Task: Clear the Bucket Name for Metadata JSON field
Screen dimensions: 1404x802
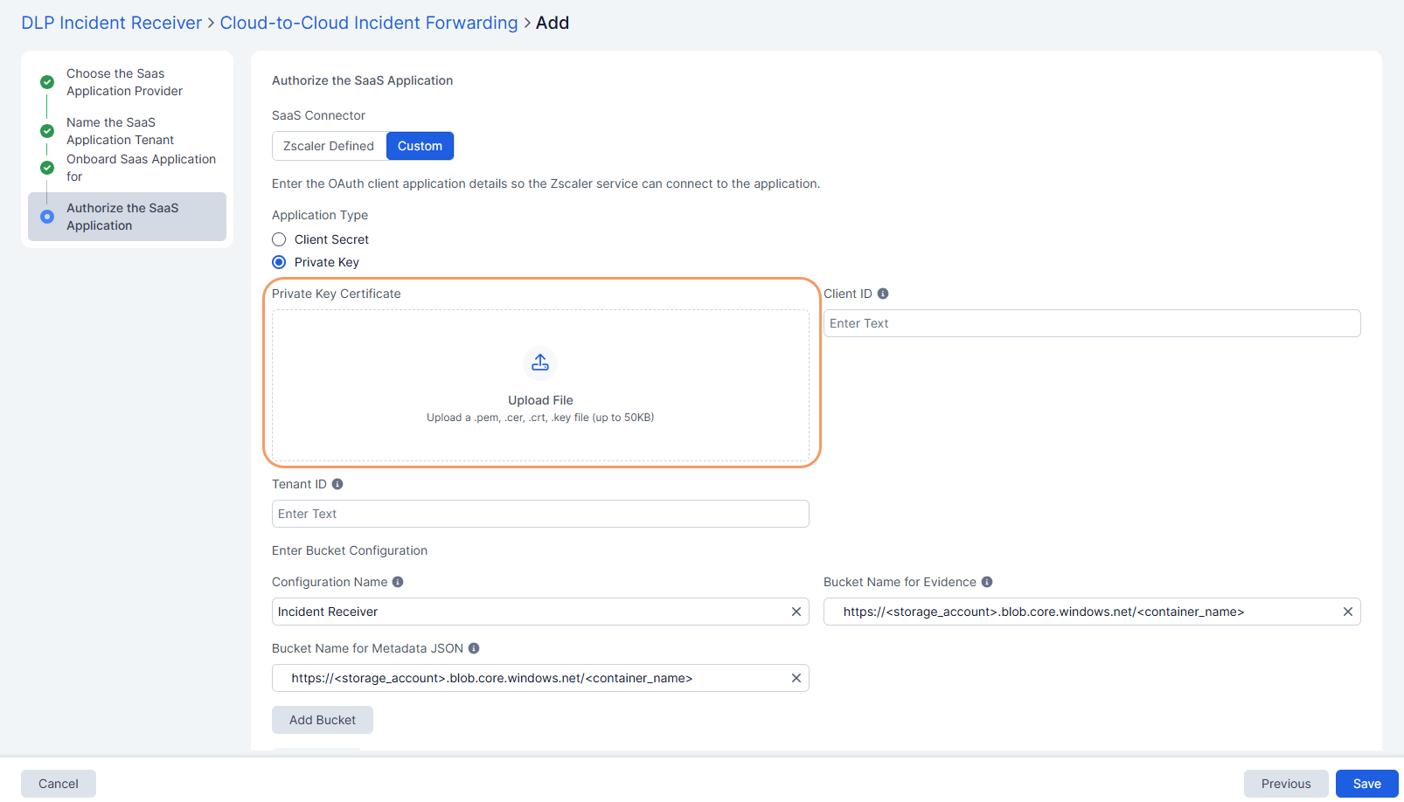Action: (x=796, y=678)
